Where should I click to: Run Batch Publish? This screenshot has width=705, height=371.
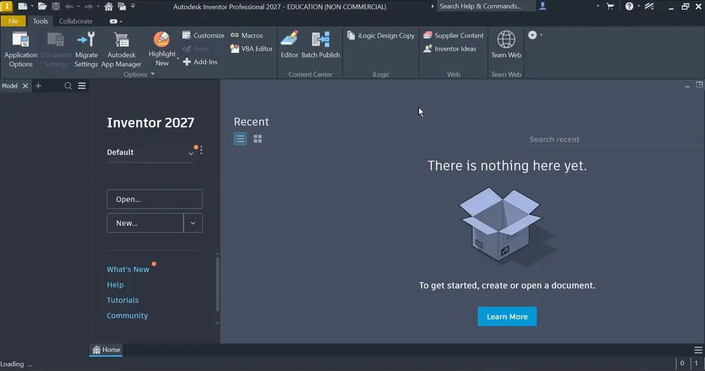click(x=321, y=45)
